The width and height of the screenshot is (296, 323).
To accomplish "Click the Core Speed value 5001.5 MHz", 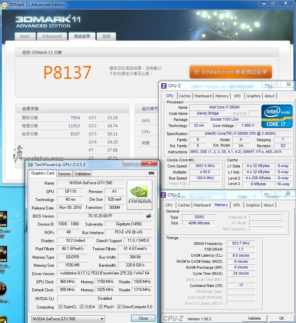I will [x=205, y=166].
